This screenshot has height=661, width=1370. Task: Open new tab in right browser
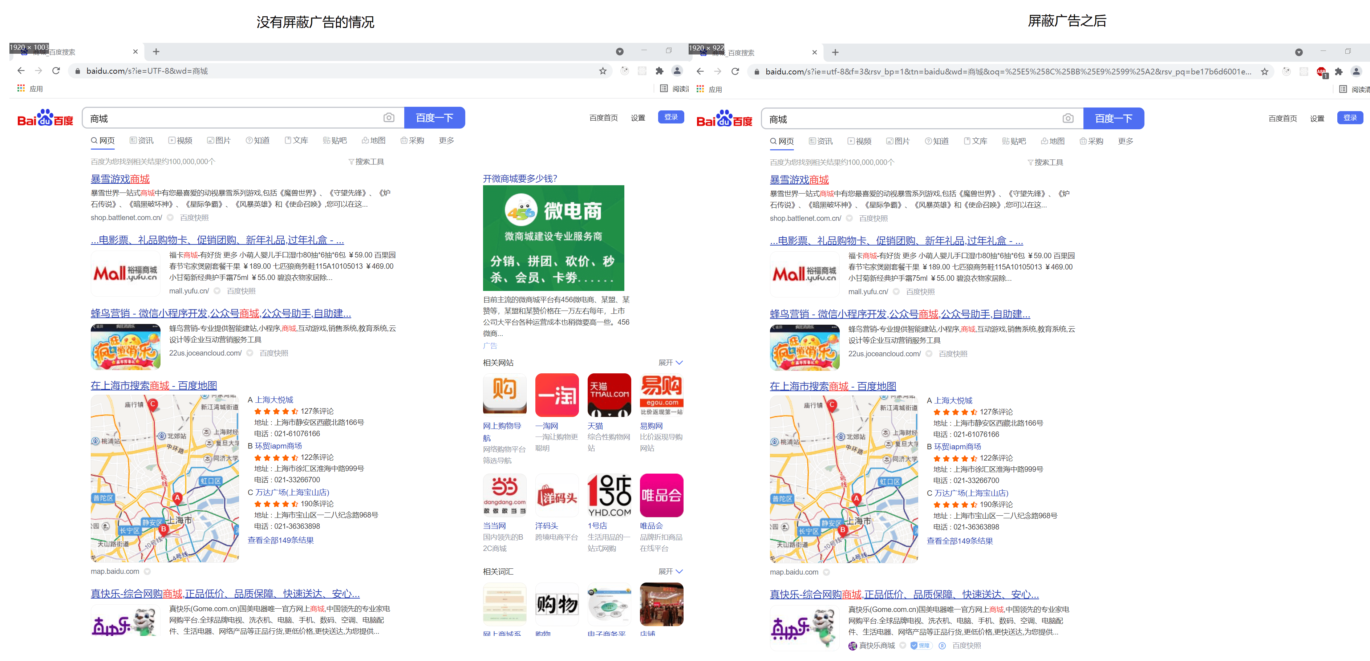point(835,52)
